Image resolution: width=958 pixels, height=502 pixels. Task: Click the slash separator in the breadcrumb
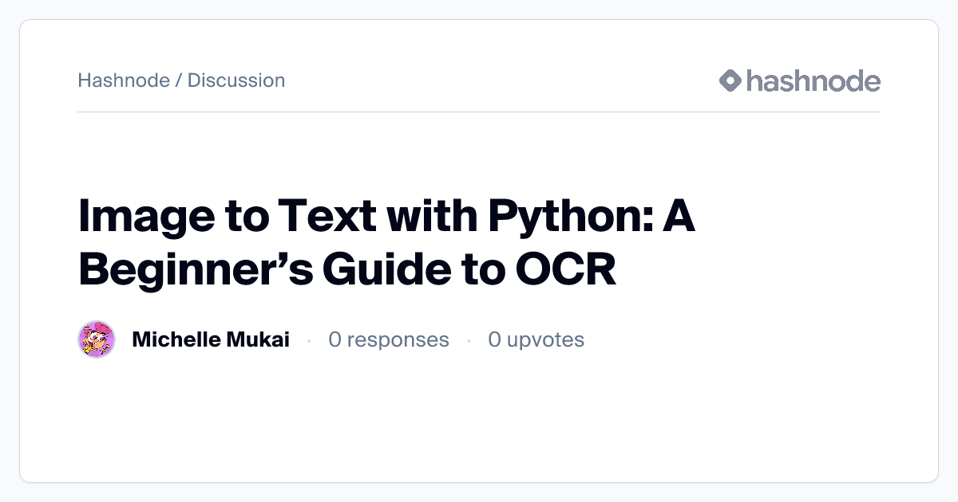(179, 80)
